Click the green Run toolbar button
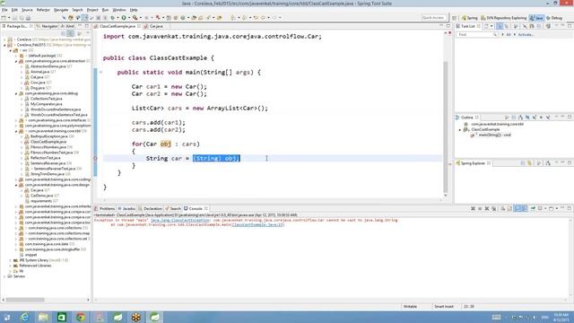Image resolution: width=574 pixels, height=323 pixels. click(x=124, y=18)
